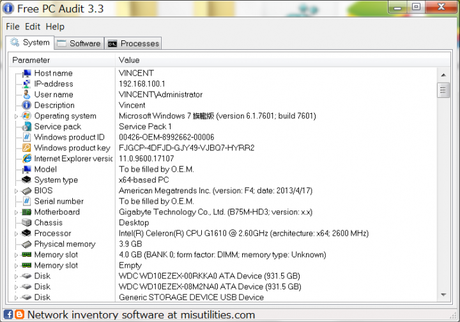Click the Description info icon
The image size is (460, 322).
click(27, 105)
